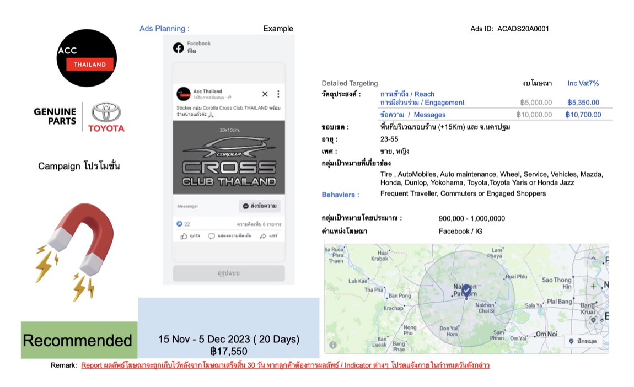Image resolution: width=634 pixels, height=387 pixels.
Task: Click the การมีส่วนร่วม / Engagement objective
Action: (422, 103)
